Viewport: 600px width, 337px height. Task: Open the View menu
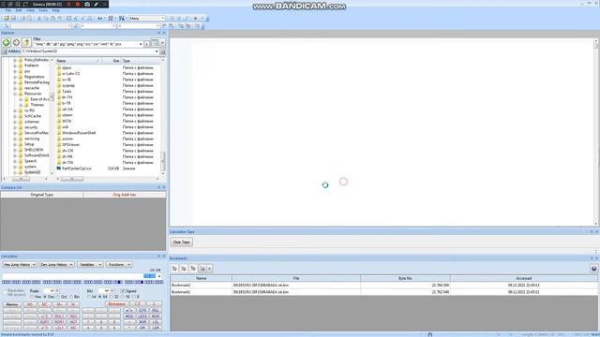click(31, 10)
